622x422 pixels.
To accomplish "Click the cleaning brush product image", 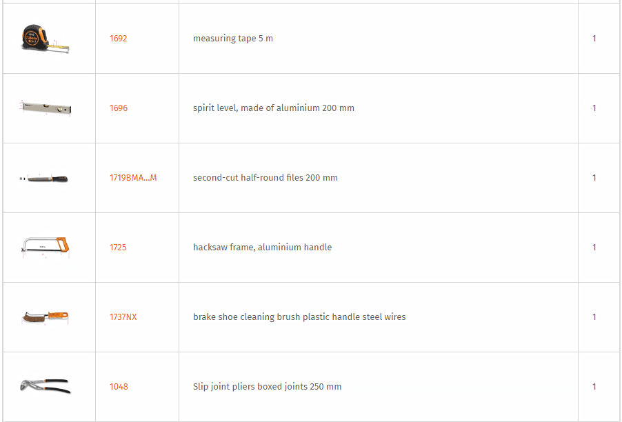I will [x=46, y=317].
